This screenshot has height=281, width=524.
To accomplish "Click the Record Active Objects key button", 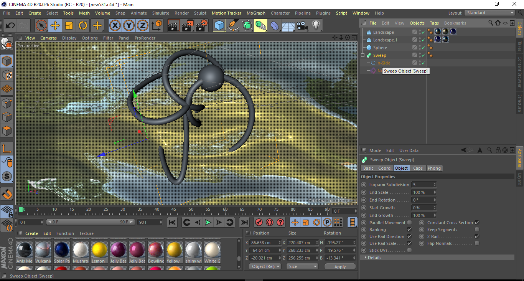I will point(259,222).
